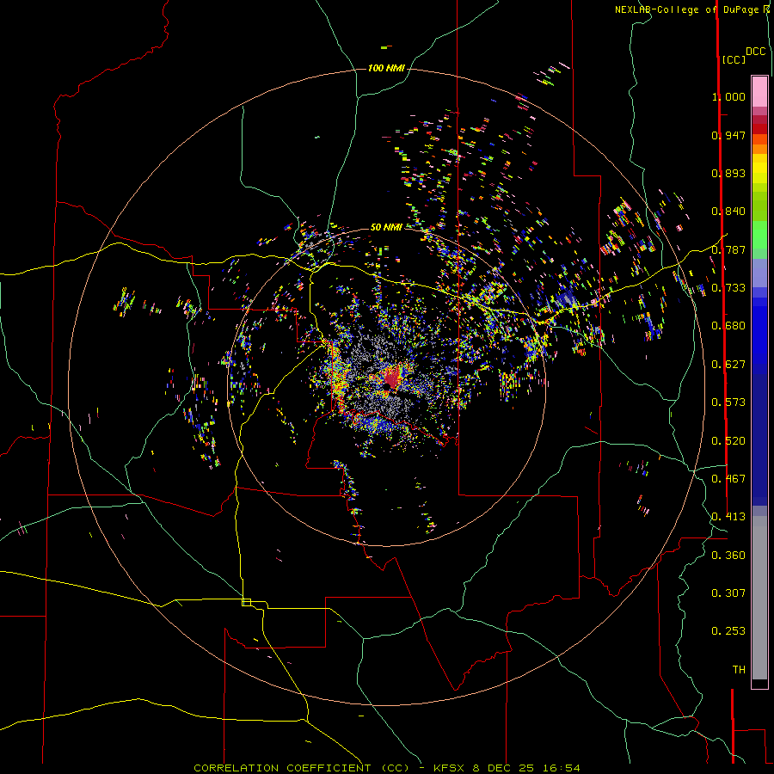Screen dimensions: 774x774
Task: Select the 0.840 scale value
Action: point(728,212)
